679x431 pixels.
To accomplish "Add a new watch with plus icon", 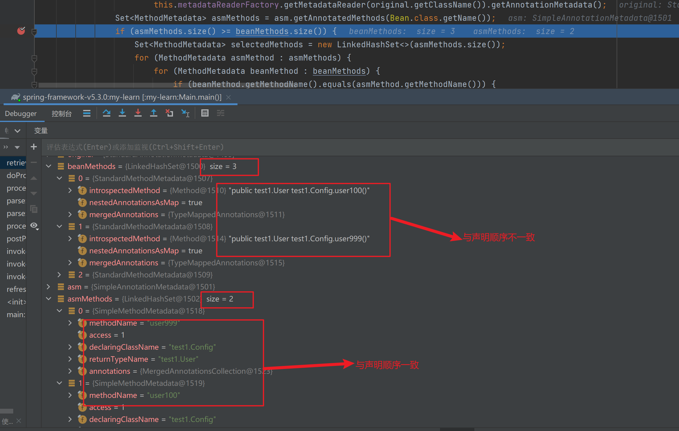I will (34, 147).
